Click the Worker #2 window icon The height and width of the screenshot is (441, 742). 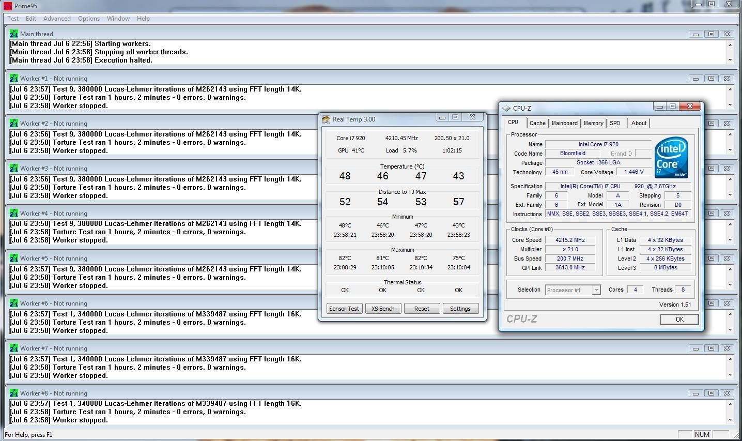13,123
